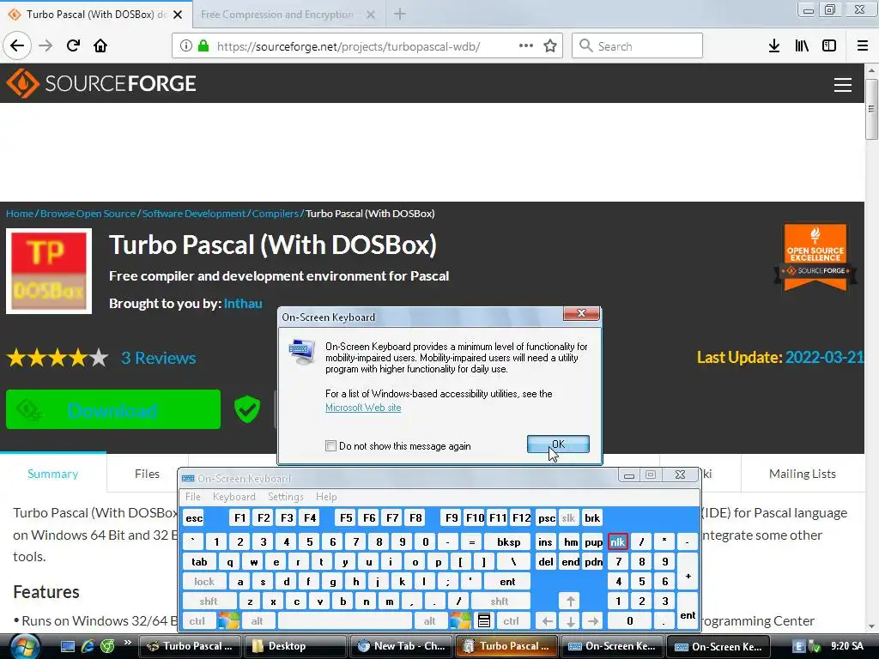Image resolution: width=879 pixels, height=659 pixels.
Task: Check Do not show this message again
Action: pyautogui.click(x=330, y=446)
